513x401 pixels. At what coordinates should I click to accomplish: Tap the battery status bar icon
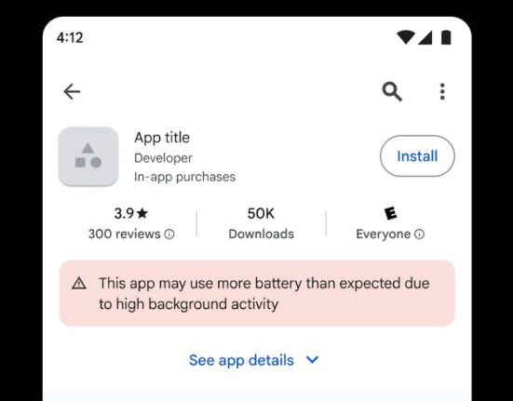pos(446,37)
